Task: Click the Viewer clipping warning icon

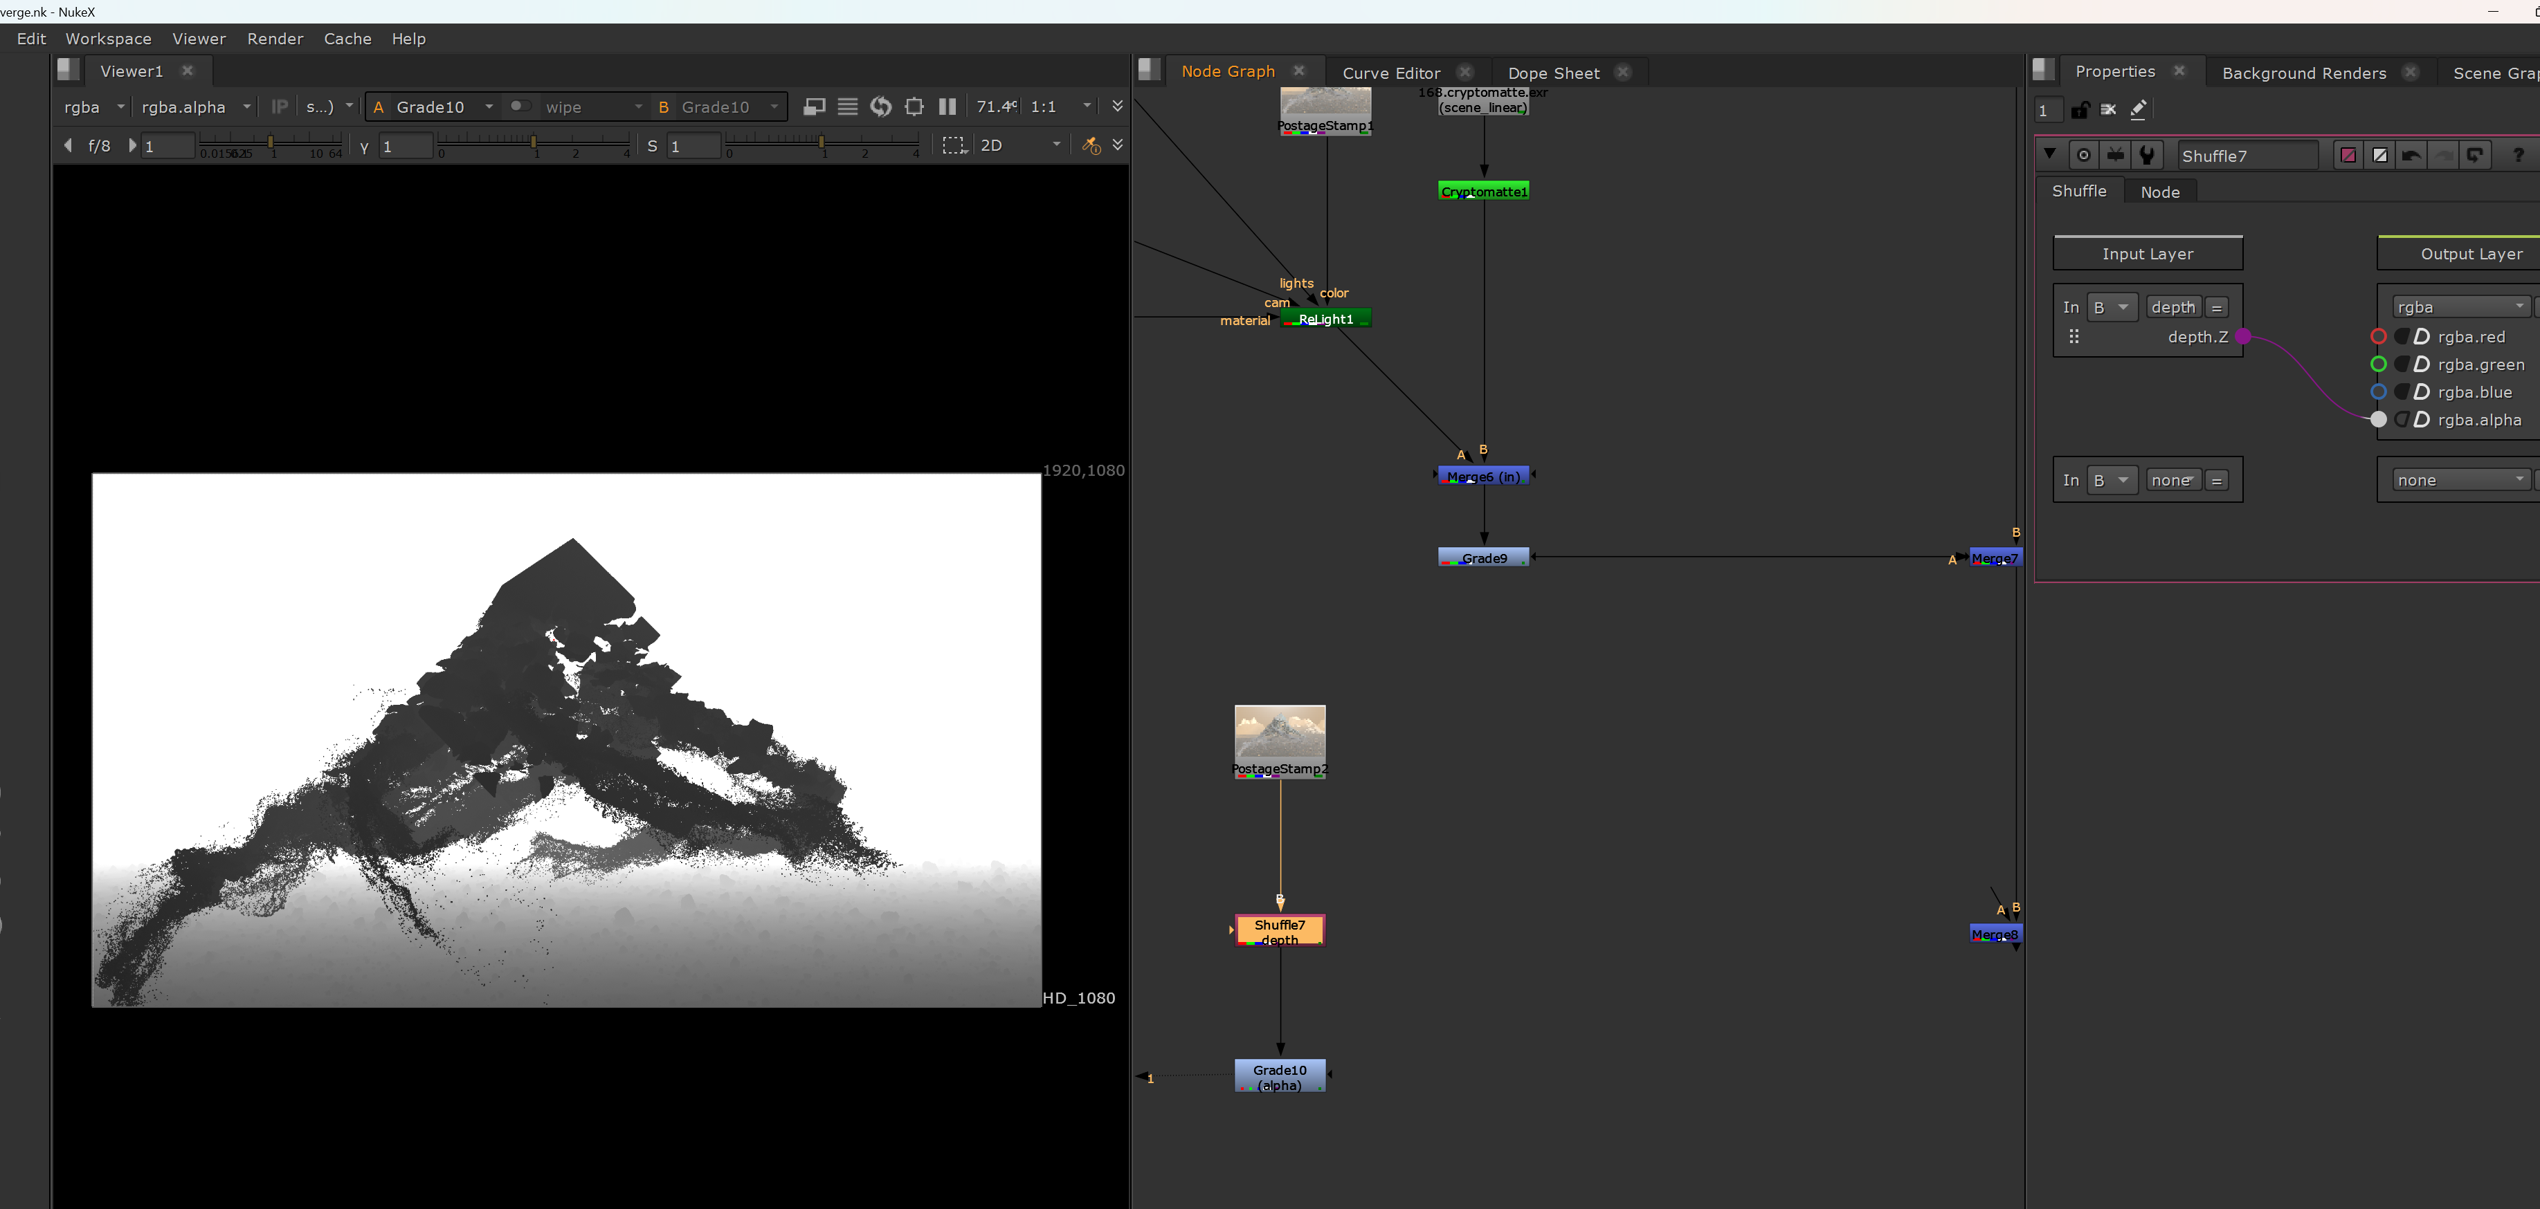Action: coord(815,107)
